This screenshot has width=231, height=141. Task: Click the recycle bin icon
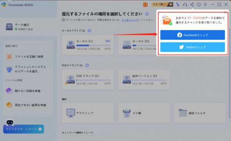click(x=127, y=113)
